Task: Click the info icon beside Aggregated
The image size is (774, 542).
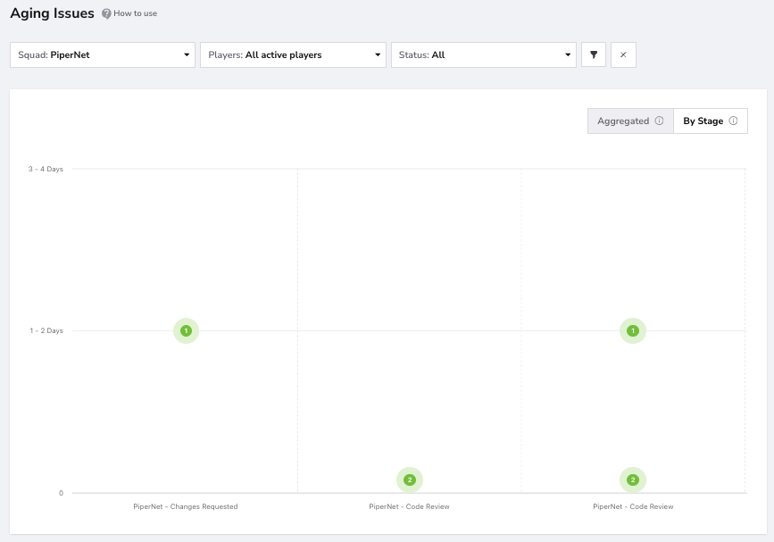Action: tap(659, 121)
